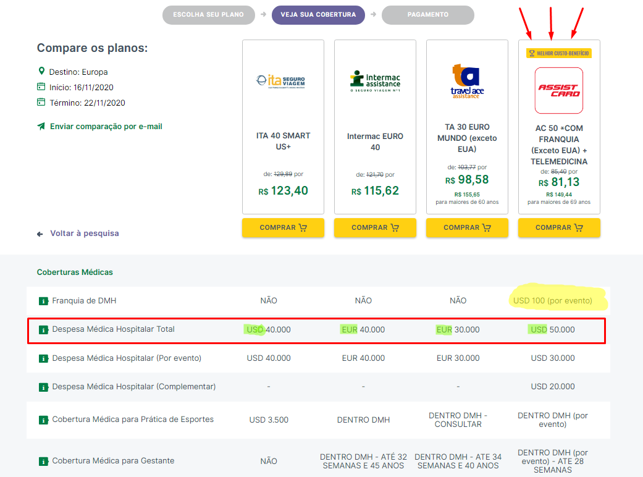Click calendar icon beside Término date
The image size is (643, 477).
(41, 102)
